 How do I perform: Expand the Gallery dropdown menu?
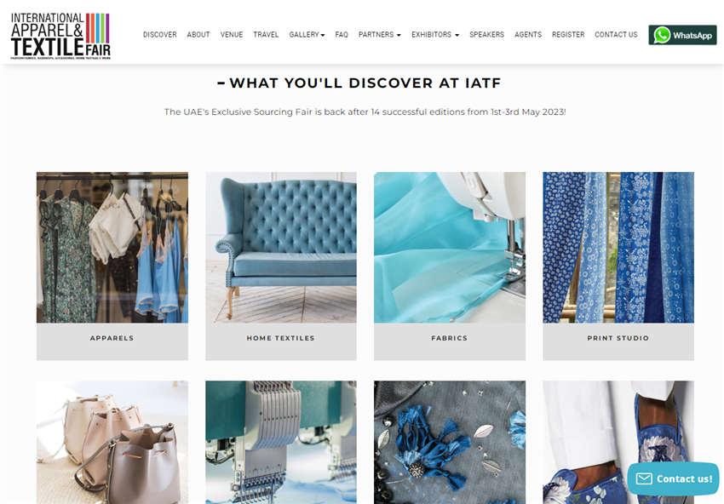click(x=307, y=35)
